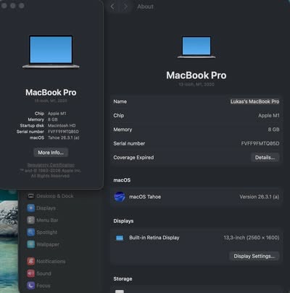Screen dimensions: 290x293
Task: Go back with the back chevron
Action: [x=112, y=7]
